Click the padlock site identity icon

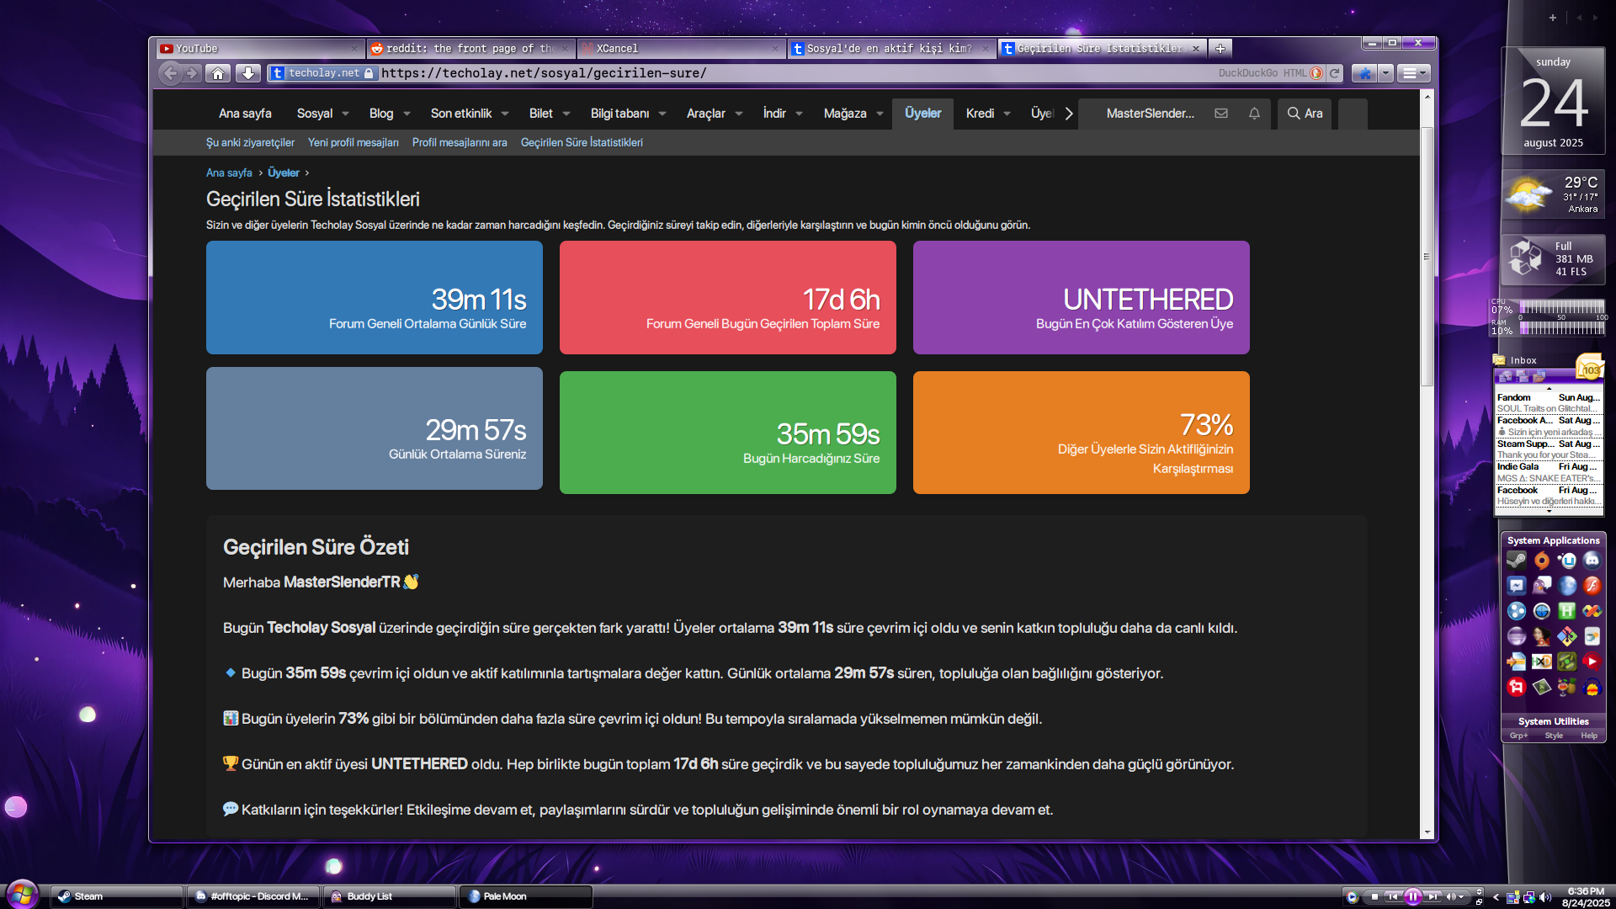[369, 73]
